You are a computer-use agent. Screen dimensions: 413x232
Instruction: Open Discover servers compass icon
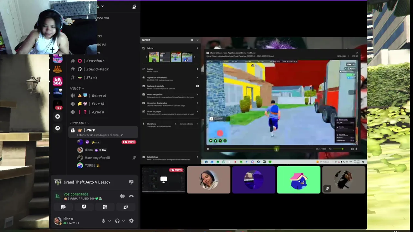click(57, 128)
